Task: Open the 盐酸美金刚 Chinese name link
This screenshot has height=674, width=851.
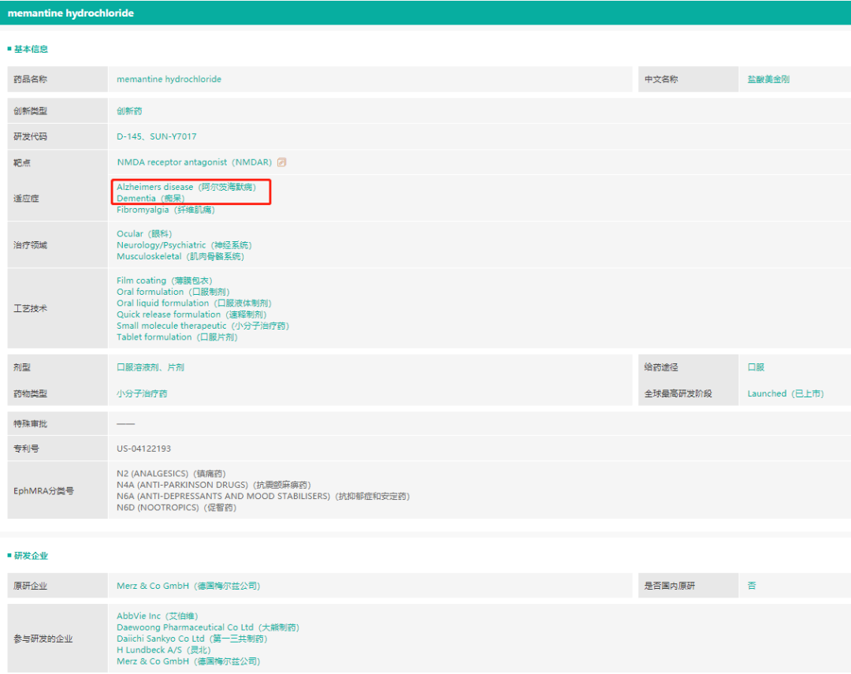Action: pos(768,79)
